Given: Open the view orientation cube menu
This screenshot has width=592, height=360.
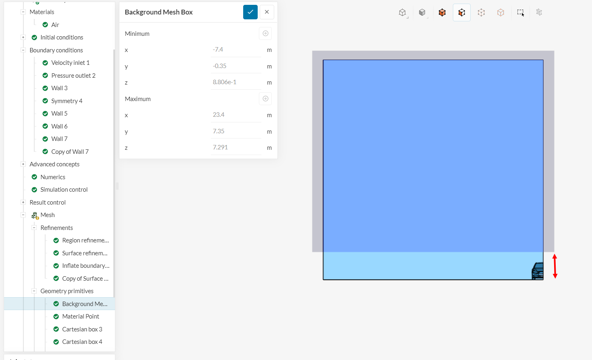Looking at the screenshot, I should [x=403, y=13].
